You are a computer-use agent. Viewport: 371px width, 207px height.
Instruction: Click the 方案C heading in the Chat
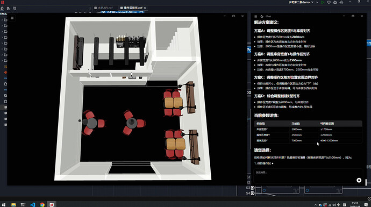pyautogui.click(x=286, y=77)
